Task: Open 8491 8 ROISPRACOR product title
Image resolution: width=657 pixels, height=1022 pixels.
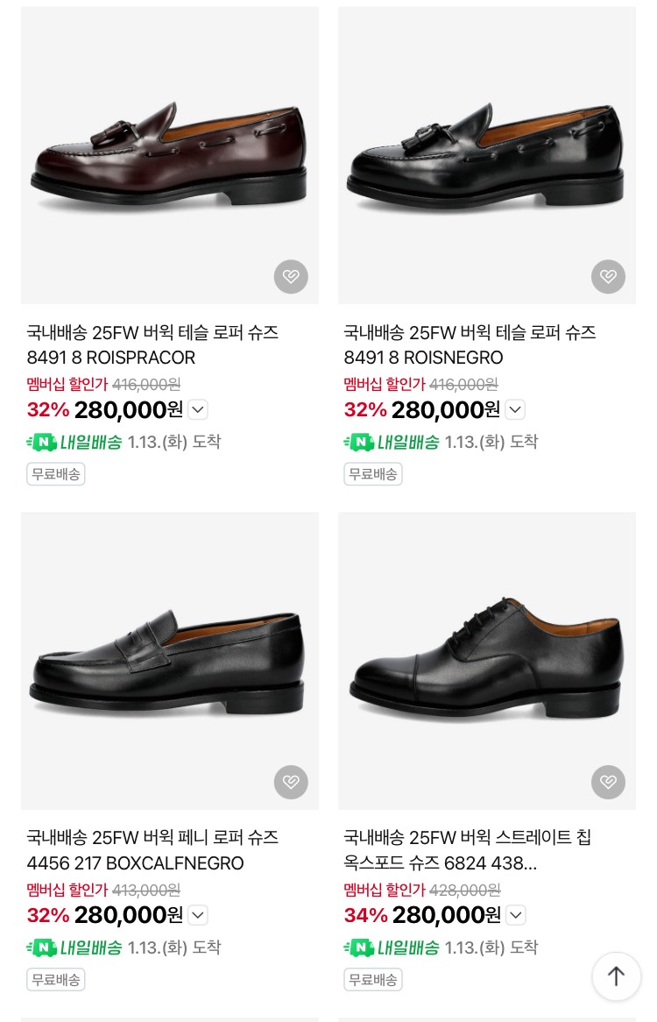Action: (152, 345)
